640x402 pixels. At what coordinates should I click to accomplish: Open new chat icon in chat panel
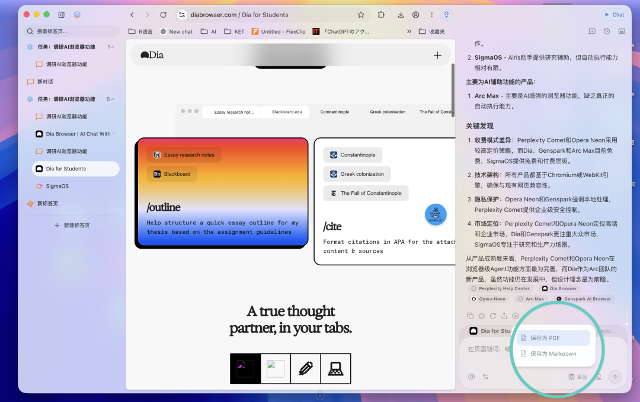592,31
